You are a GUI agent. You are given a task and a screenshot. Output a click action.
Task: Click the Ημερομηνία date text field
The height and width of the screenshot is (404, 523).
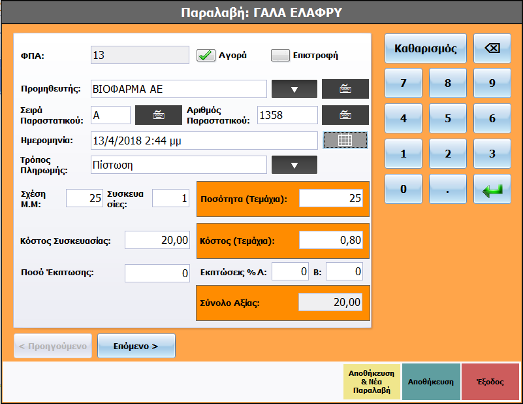coord(204,140)
